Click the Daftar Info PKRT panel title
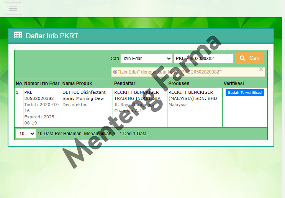Viewport: 285px width, 198px height. click(52, 36)
